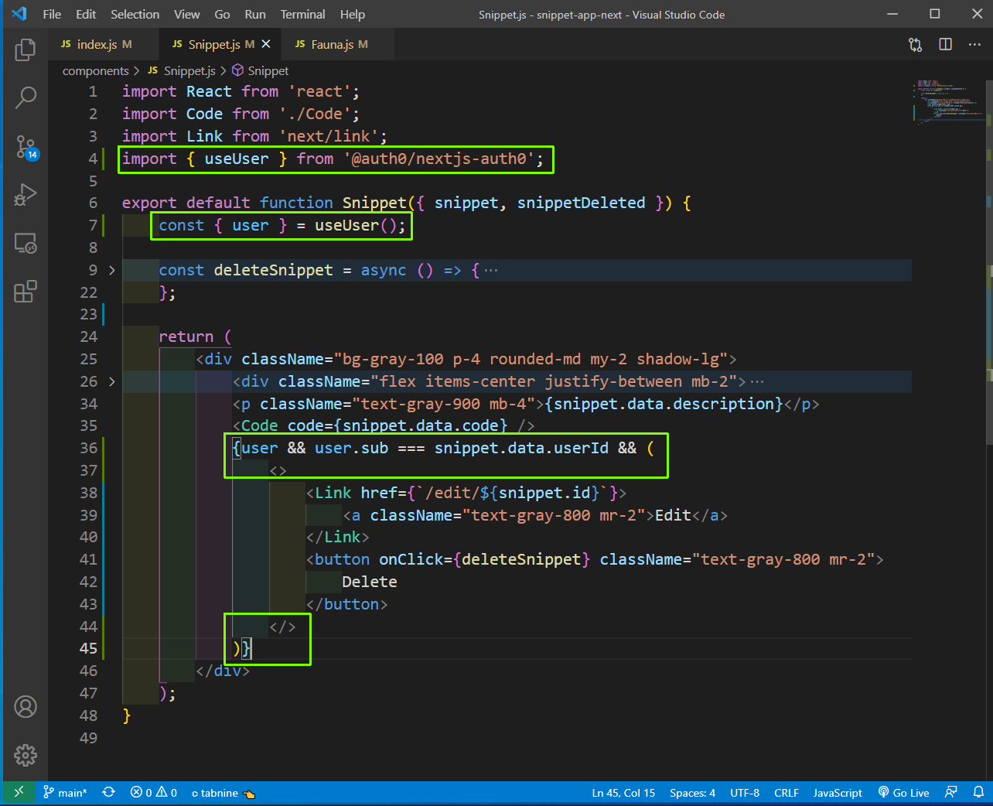The image size is (993, 806).
Task: Click the feedback icon in status bar
Action: [951, 792]
